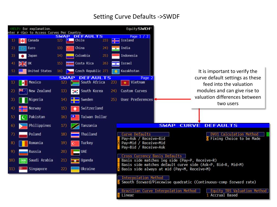Image resolution: width=277 pixels, height=207 pixels.
Task: Click the Czech Republic flag icon
Action: click(x=70, y=71)
